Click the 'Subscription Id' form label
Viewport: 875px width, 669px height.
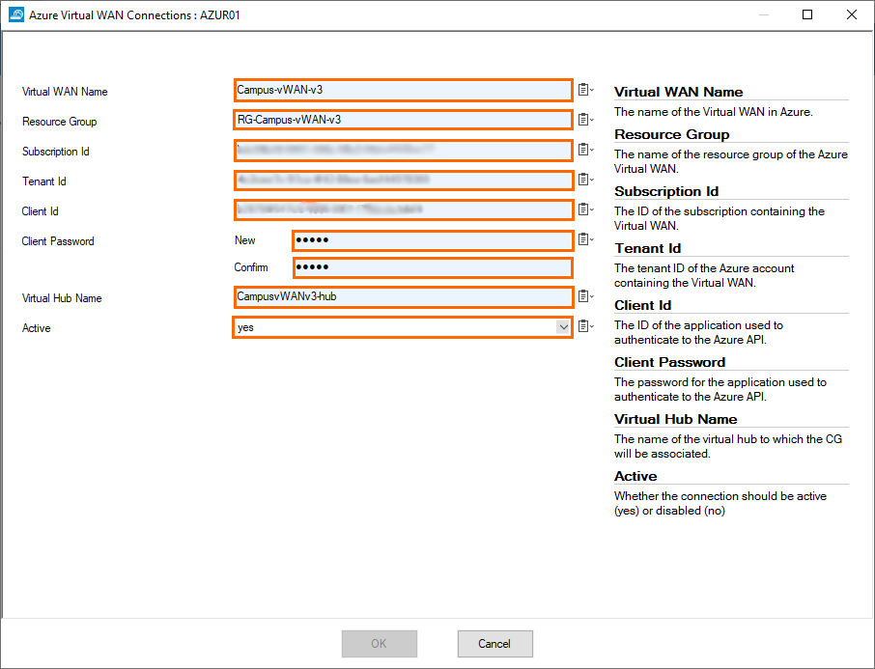55,152
